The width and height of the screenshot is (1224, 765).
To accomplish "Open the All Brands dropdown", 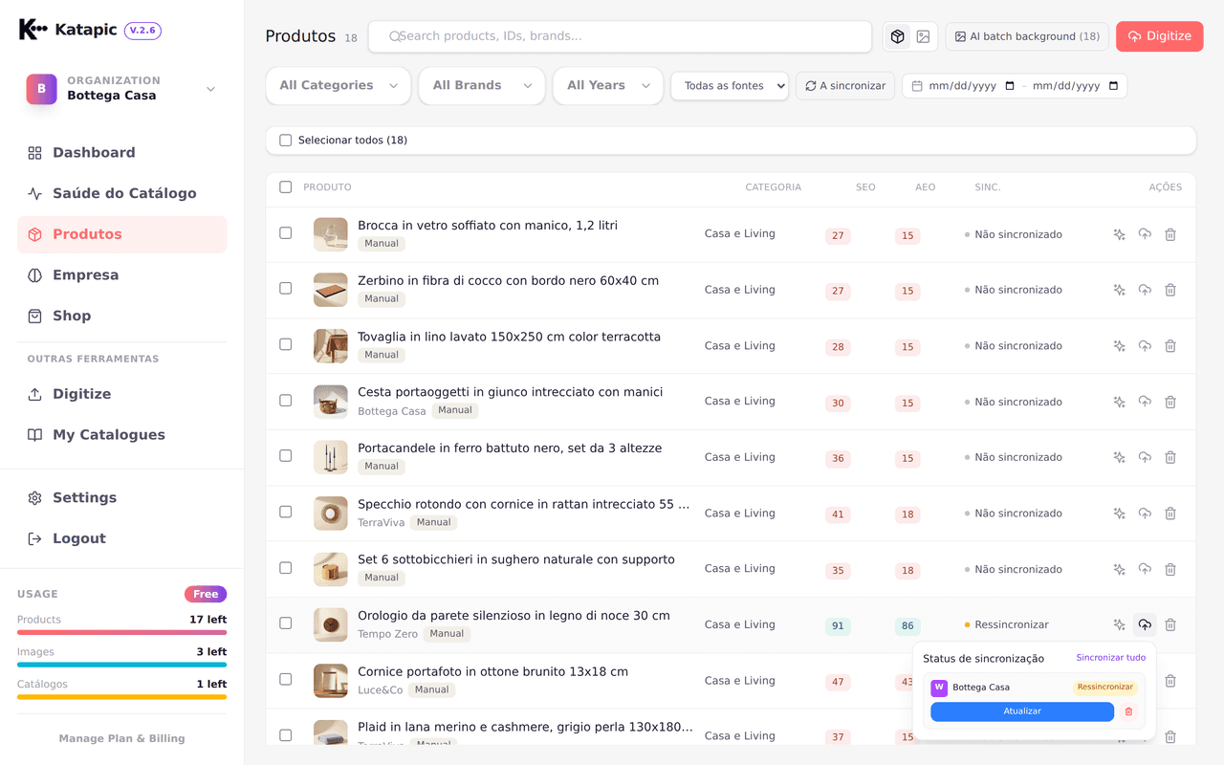I will pos(482,86).
